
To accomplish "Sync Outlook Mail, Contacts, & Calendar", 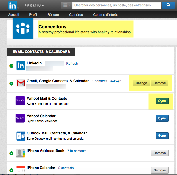I will point(162,136).
